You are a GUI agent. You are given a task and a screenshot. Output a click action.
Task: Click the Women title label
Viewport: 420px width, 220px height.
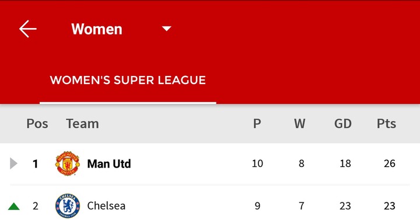click(97, 29)
